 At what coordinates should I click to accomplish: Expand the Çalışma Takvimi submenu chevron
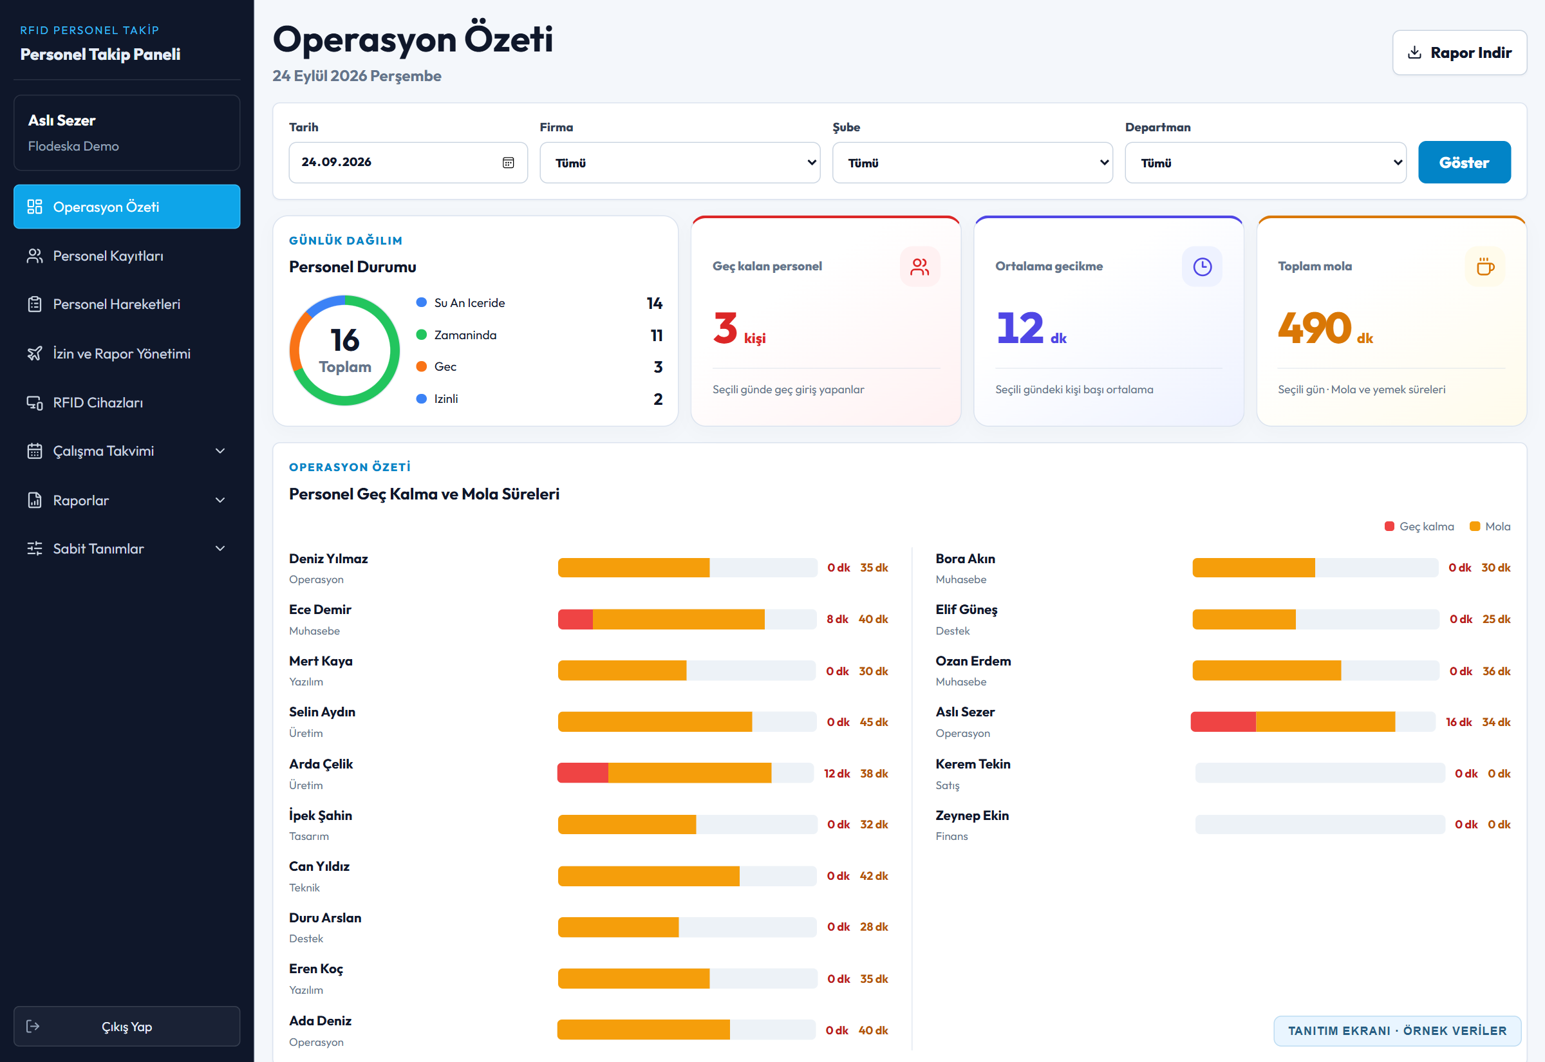click(220, 451)
